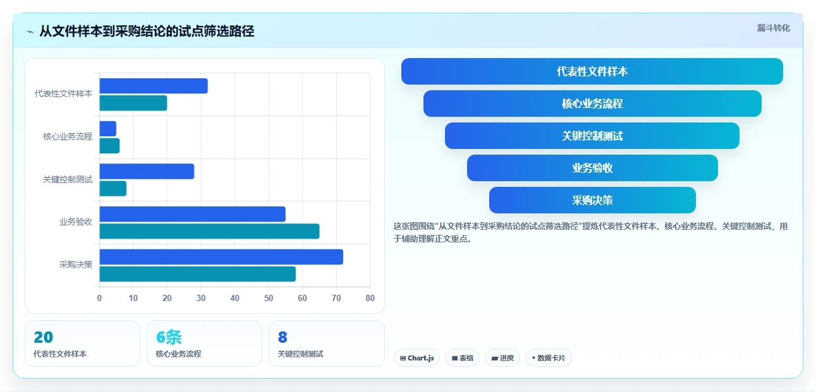
Task: Open the stat card showing 8
Action: (x=326, y=343)
